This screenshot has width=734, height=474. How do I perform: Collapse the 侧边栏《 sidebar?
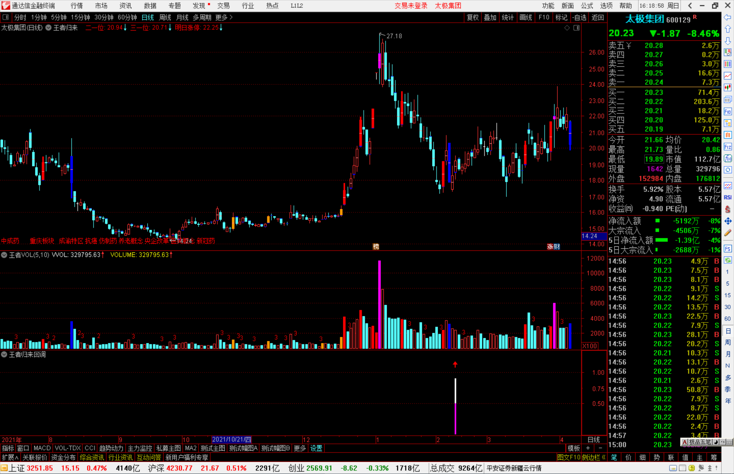pos(594,457)
